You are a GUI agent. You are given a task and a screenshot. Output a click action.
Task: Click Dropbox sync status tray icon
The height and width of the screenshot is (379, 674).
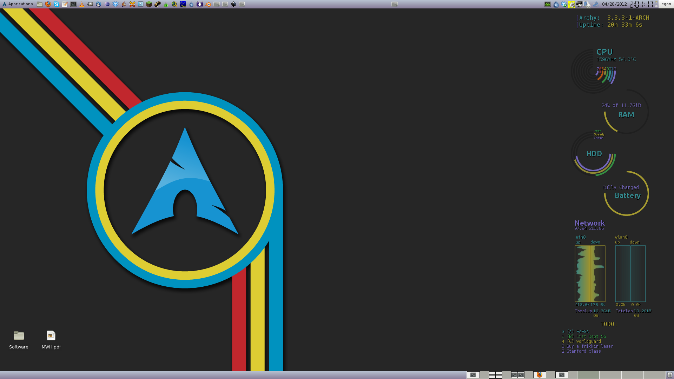(x=564, y=4)
